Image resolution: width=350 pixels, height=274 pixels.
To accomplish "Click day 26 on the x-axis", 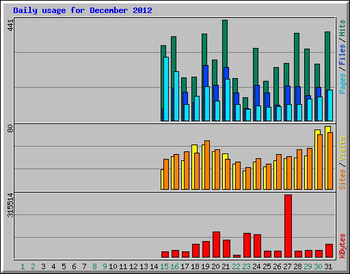I will tap(277, 266).
